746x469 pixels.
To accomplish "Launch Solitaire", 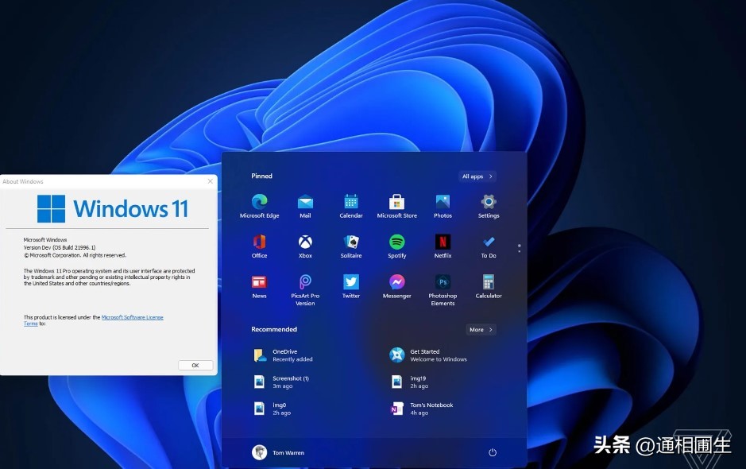I will point(350,239).
